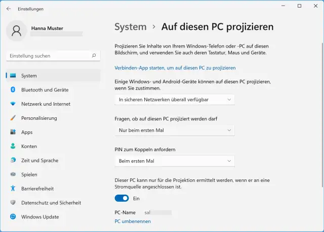Go to Spielen settings
The width and height of the screenshot is (324, 232).
(53, 174)
